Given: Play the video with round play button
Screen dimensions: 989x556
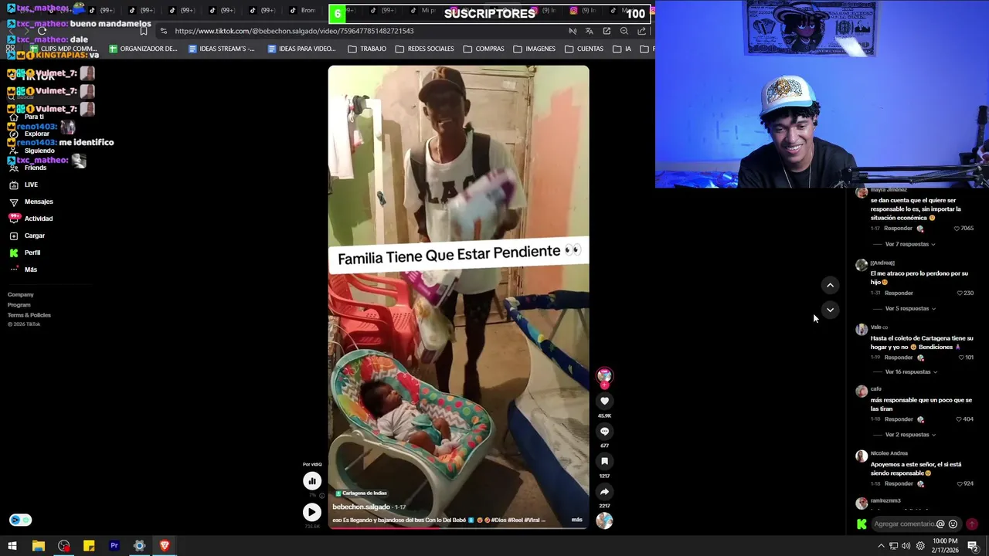Looking at the screenshot, I should pos(312,512).
